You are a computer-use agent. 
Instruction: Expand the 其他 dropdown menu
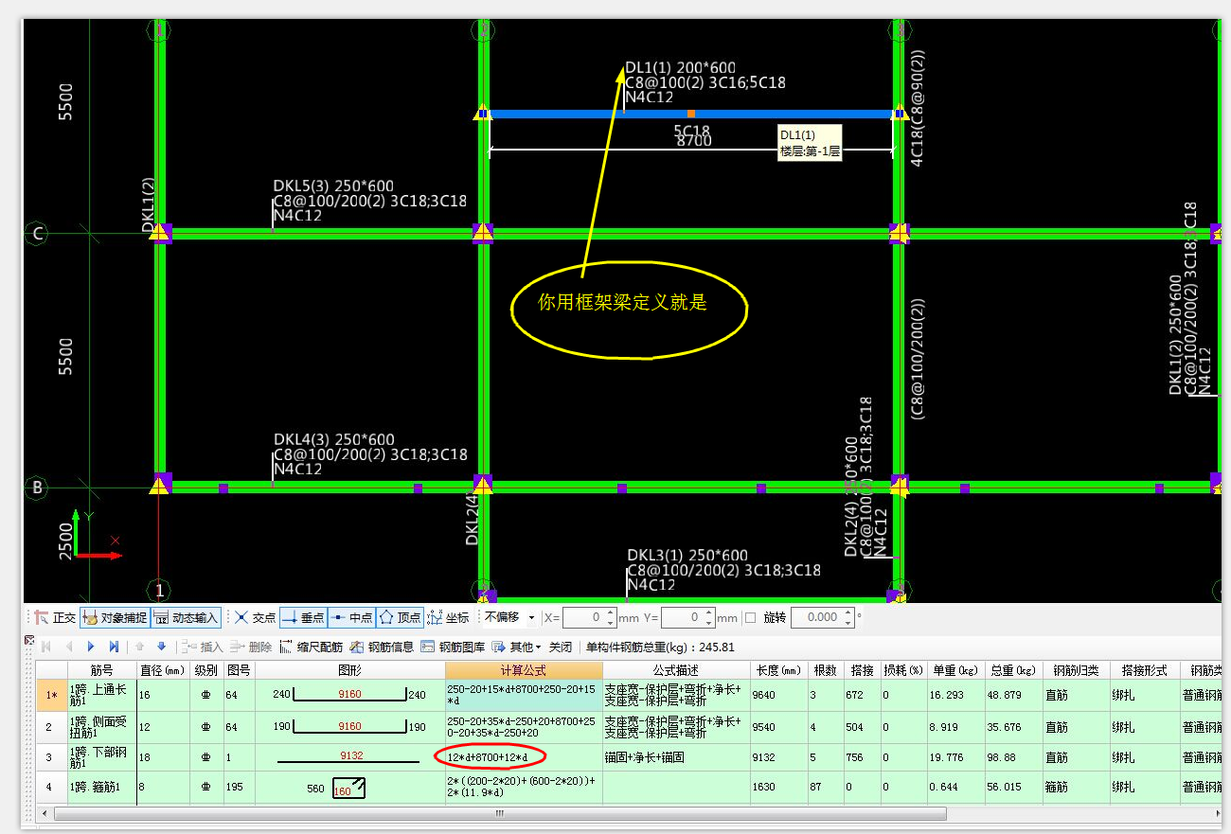point(516,648)
